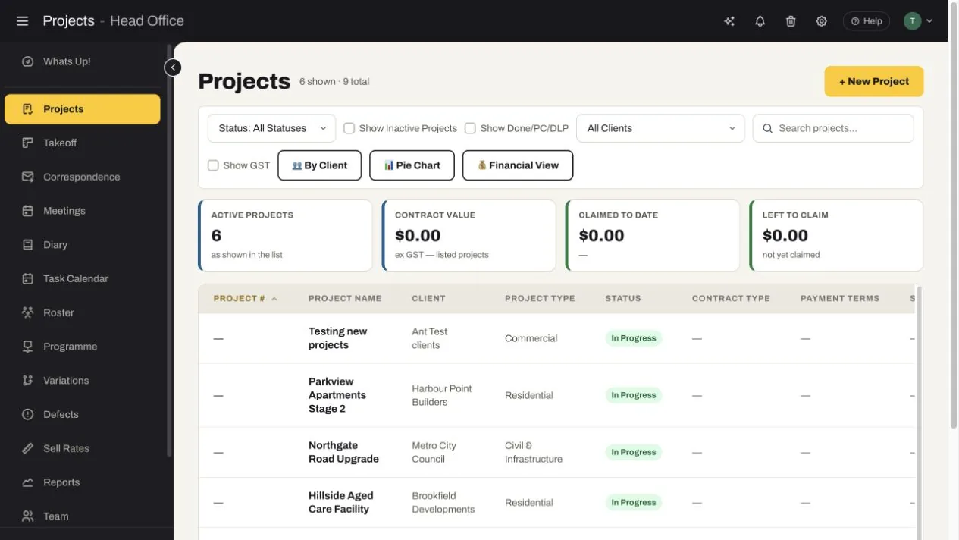The image size is (959, 540).
Task: Open Parkview Apartments Stage 2 project
Action: point(556,395)
